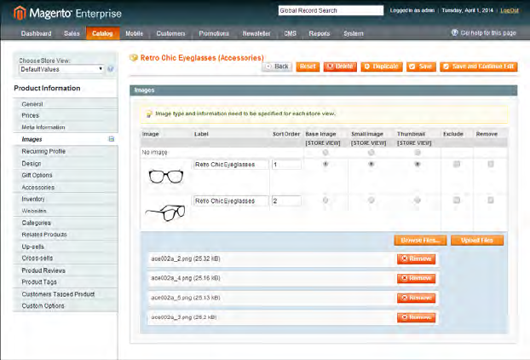Open the Prices product tab
530x360 pixels.
coord(66,115)
